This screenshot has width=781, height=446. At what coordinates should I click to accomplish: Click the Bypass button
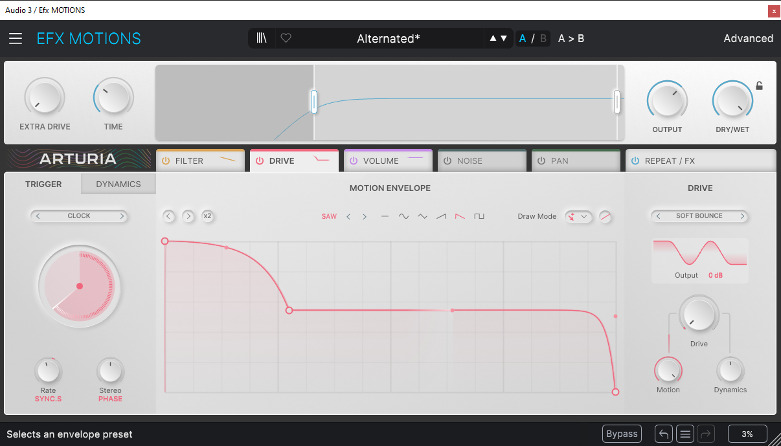pyautogui.click(x=622, y=434)
